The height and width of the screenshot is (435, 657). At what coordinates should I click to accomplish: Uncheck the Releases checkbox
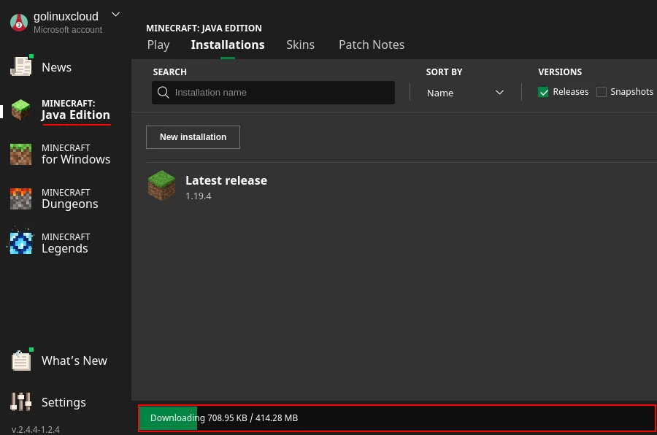tap(543, 92)
